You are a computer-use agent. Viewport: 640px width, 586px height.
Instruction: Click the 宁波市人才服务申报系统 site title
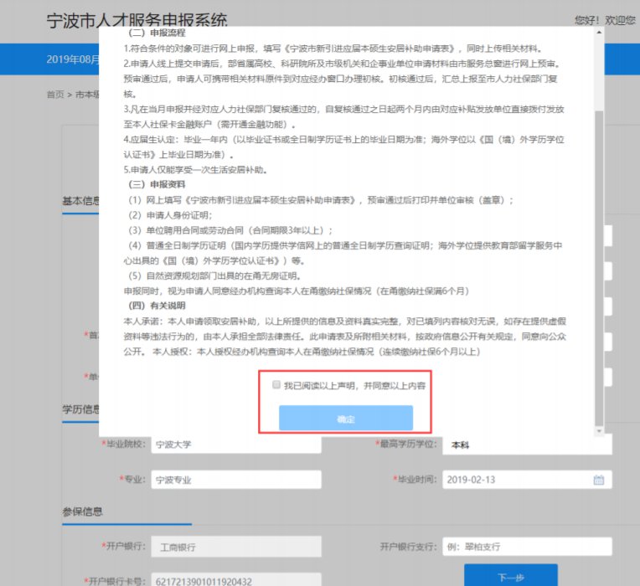(137, 20)
